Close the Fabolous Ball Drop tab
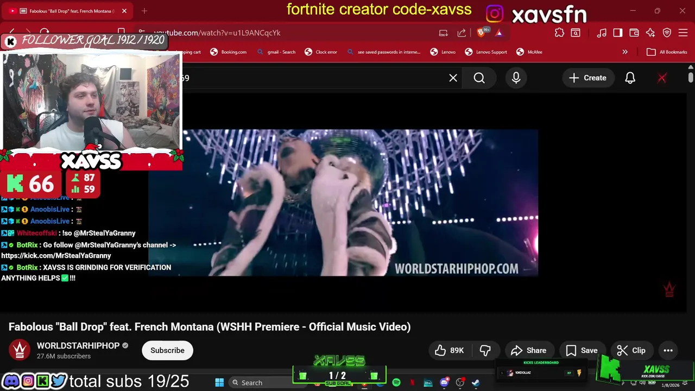The width and height of the screenshot is (695, 391). [124, 11]
